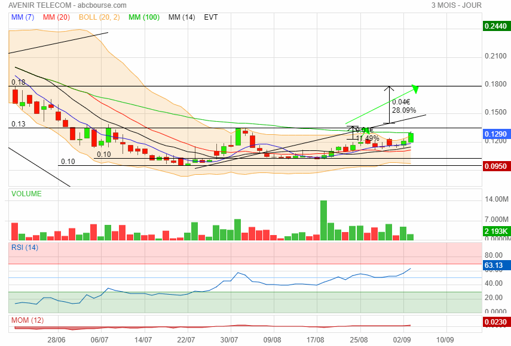Click the "3 MOIS - JOUR" period label
Image resolution: width=511 pixels, height=346 pixels.
456,5
